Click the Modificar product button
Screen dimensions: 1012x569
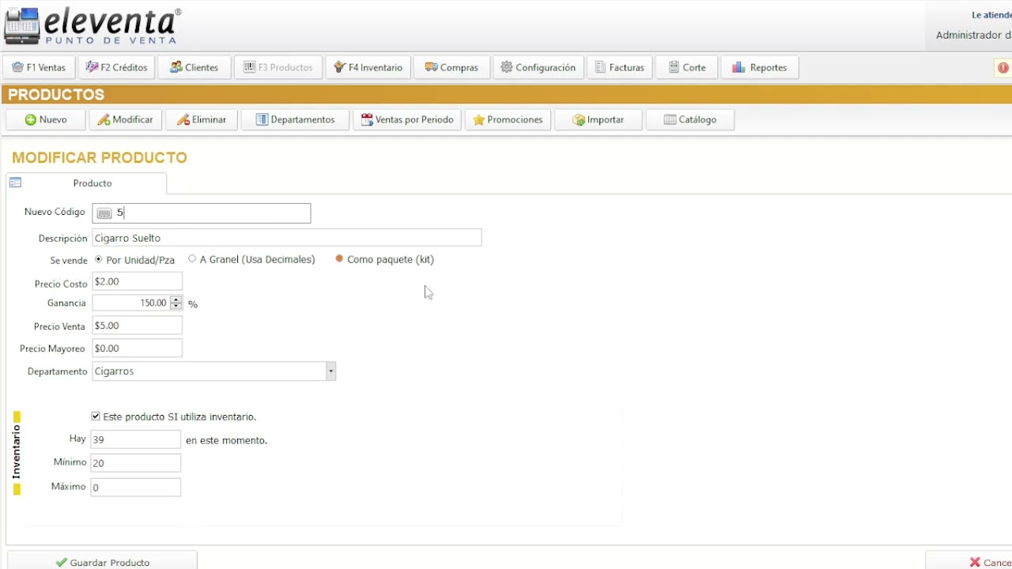tap(126, 119)
